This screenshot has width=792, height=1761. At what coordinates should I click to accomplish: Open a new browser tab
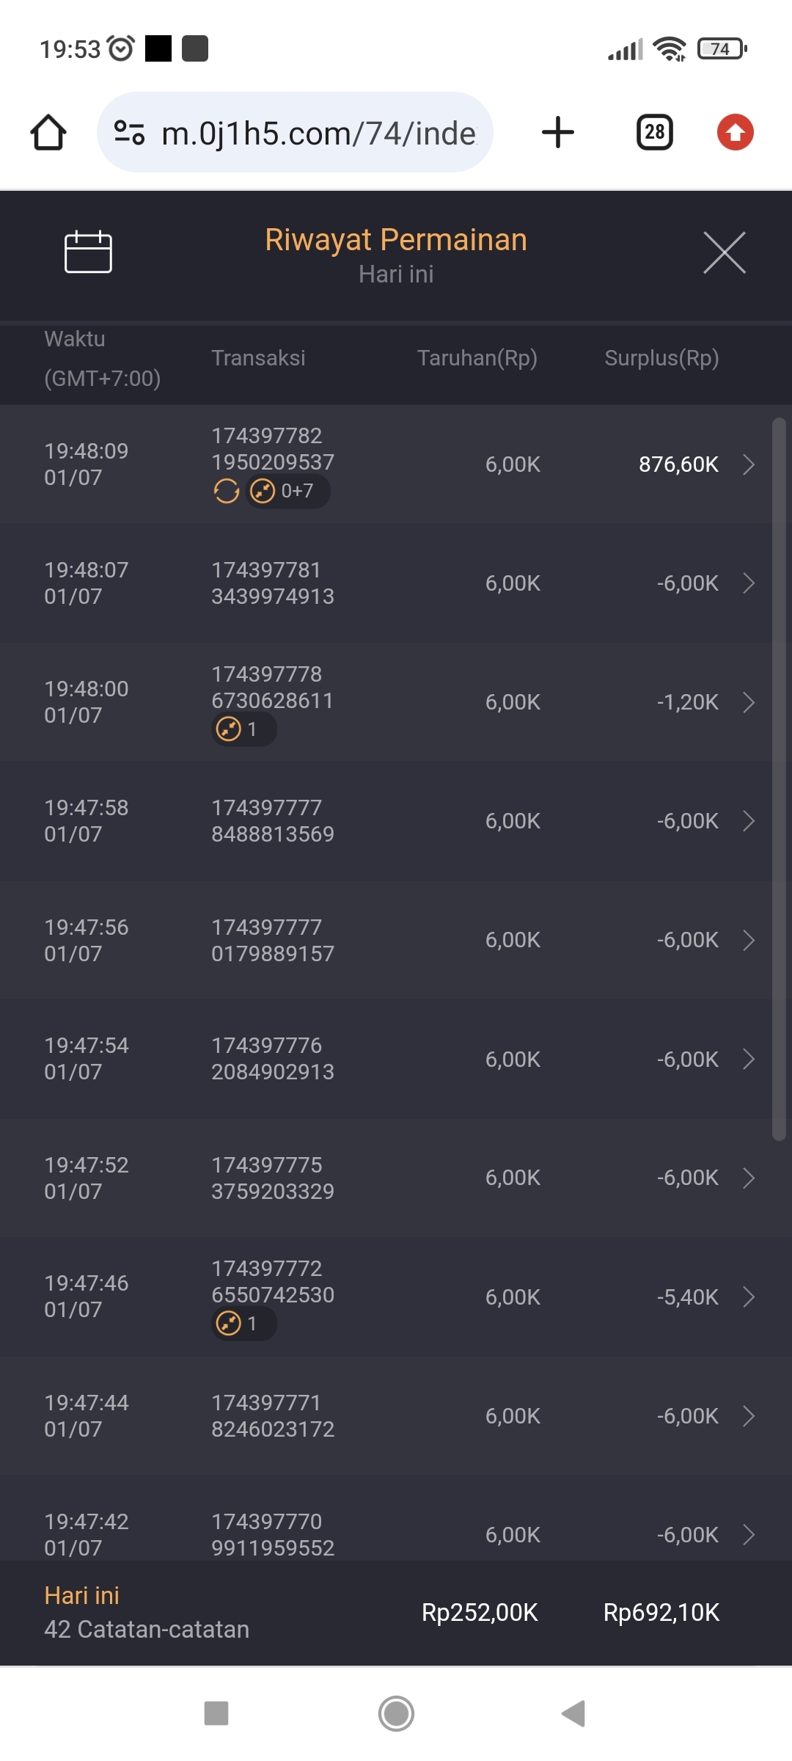point(557,133)
